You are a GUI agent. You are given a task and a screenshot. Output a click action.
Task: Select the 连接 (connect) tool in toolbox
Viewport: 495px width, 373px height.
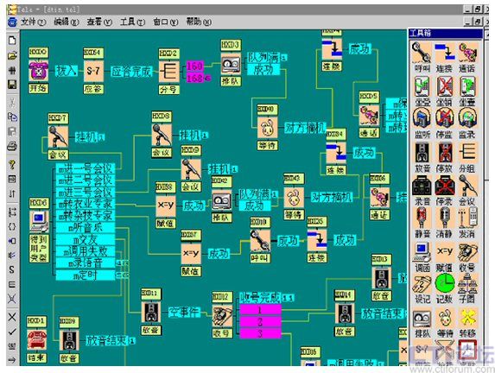(445, 58)
